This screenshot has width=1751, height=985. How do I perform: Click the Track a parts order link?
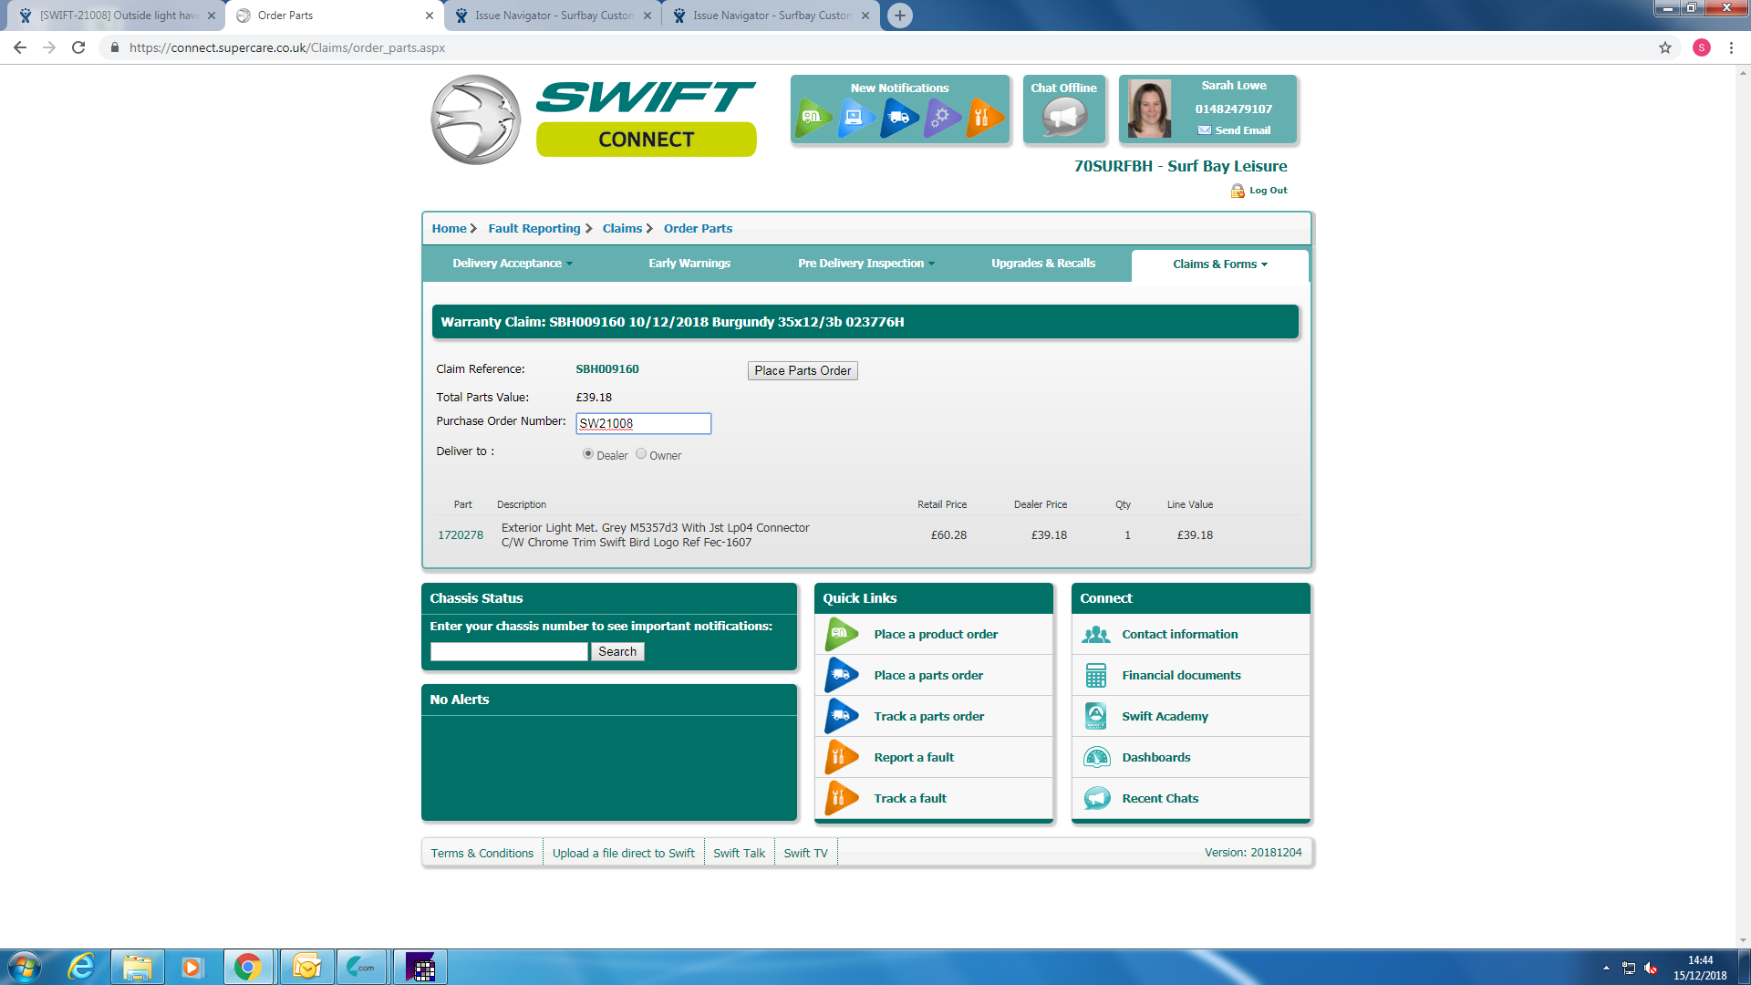(x=928, y=716)
